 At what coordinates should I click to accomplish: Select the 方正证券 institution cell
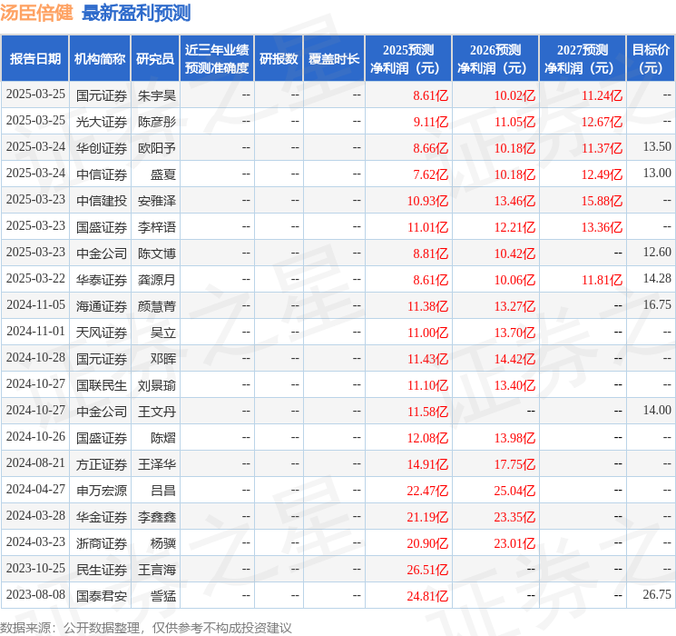click(102, 464)
